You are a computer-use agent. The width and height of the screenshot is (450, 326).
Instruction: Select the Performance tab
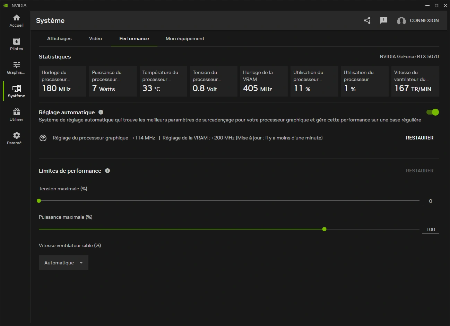coord(134,38)
